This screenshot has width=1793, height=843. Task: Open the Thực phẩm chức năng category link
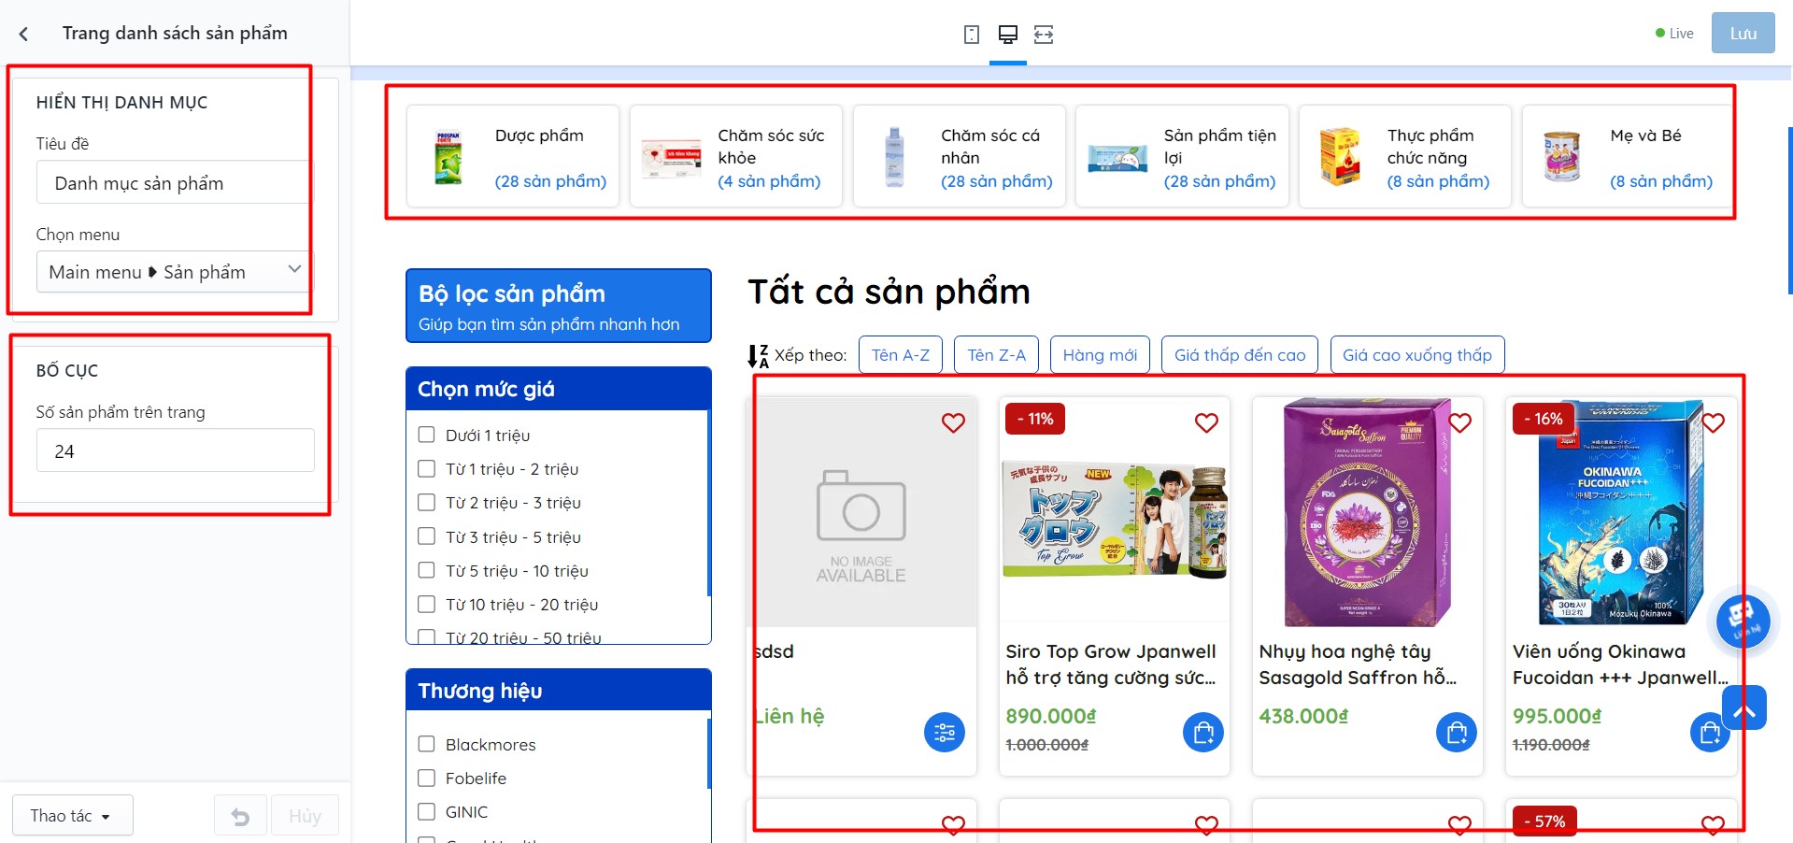1430,147
